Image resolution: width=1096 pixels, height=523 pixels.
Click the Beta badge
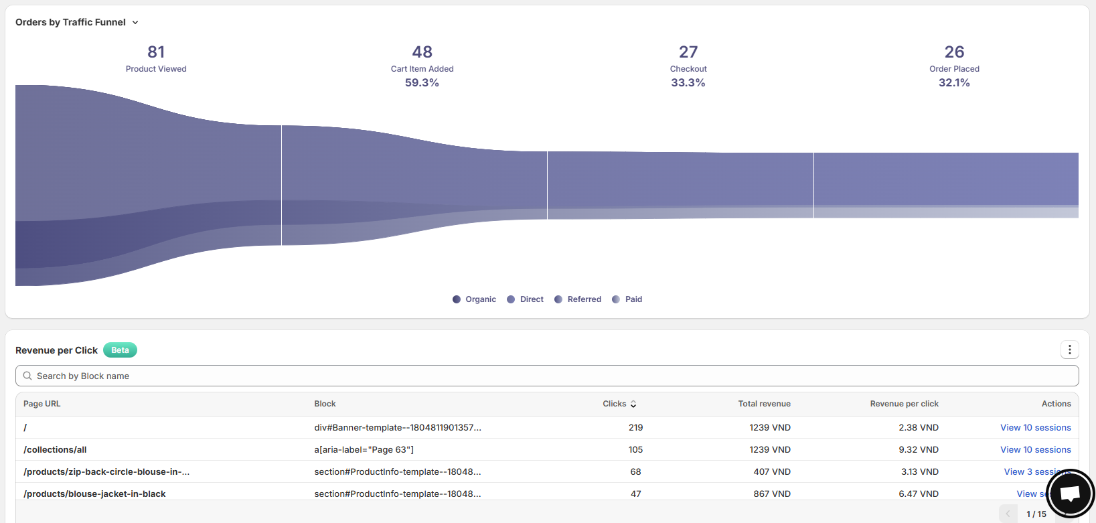120,350
